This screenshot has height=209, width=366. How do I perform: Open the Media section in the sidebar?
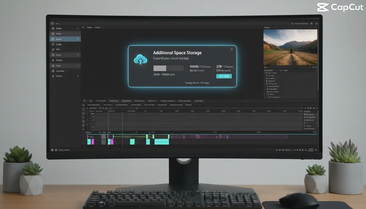click(x=65, y=29)
